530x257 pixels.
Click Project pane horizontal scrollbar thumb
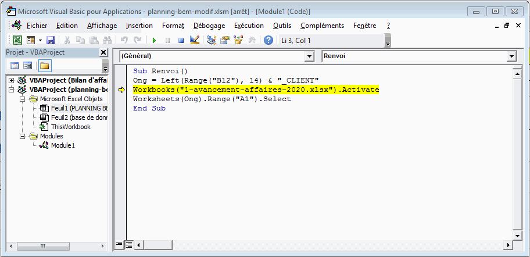pyautogui.click(x=42, y=246)
